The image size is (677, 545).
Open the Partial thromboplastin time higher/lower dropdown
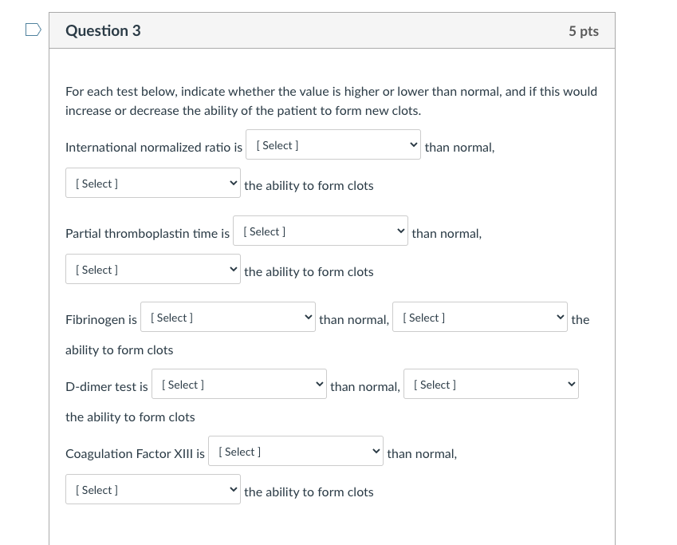coord(320,231)
